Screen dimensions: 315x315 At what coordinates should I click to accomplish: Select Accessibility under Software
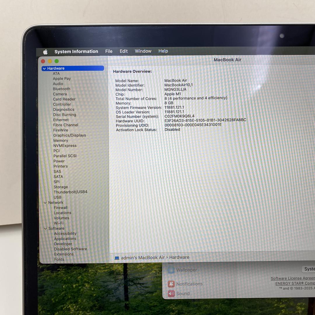65,234
